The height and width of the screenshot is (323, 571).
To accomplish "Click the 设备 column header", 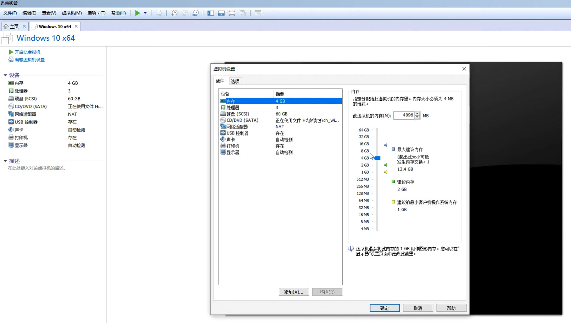I will tap(246, 94).
